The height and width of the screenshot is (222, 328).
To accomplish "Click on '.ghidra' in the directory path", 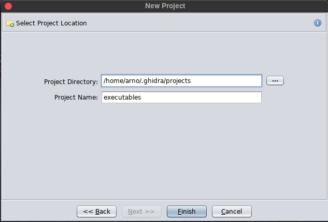I will point(153,81).
